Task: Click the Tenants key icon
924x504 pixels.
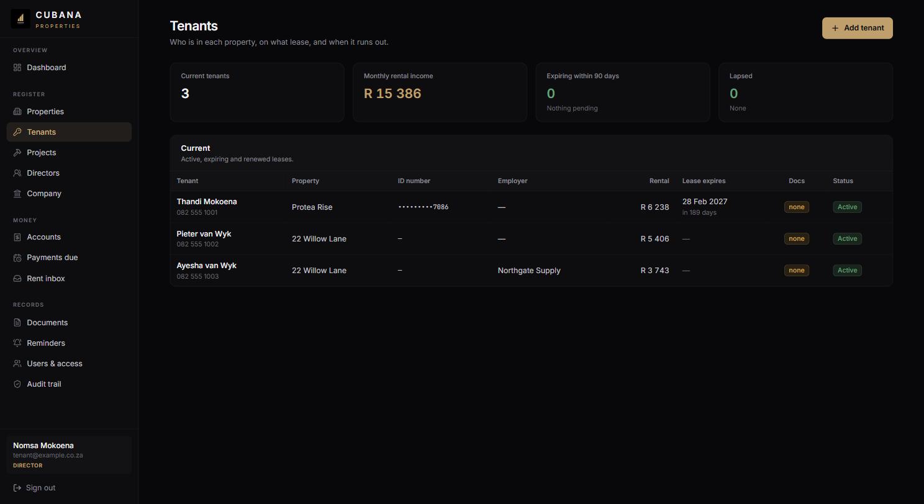Action: tap(17, 132)
